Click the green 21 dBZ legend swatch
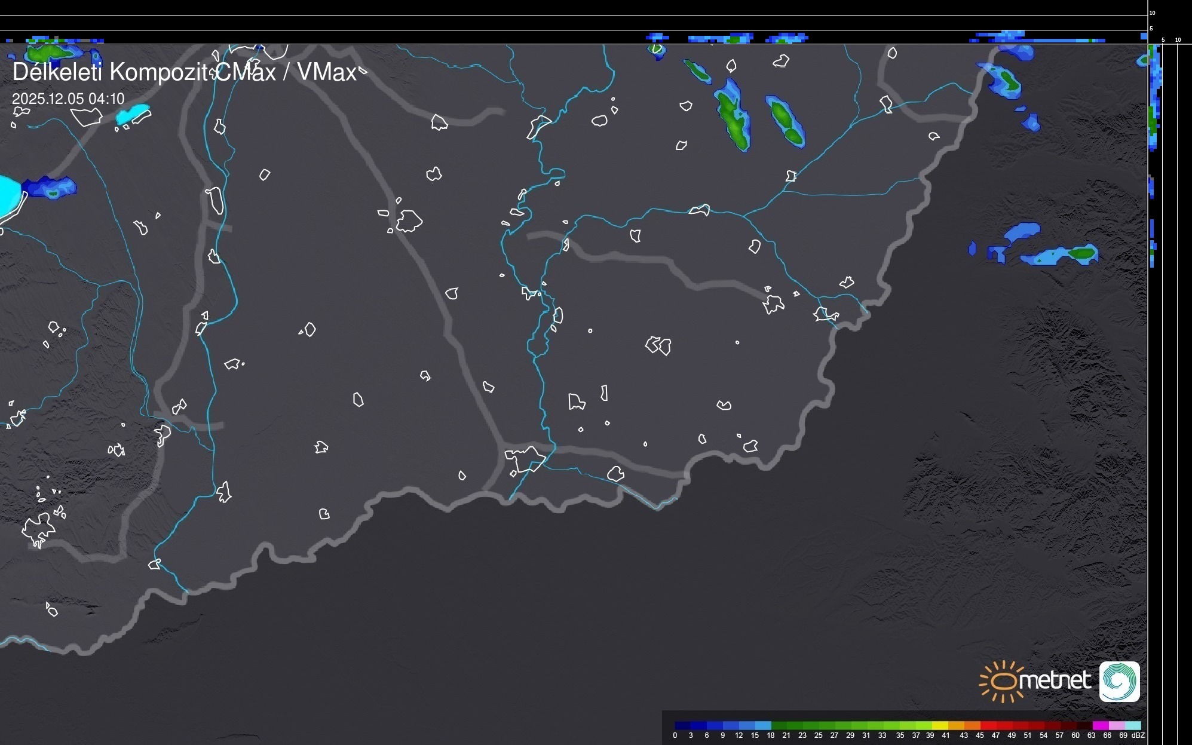Image resolution: width=1192 pixels, height=745 pixels. tap(796, 725)
